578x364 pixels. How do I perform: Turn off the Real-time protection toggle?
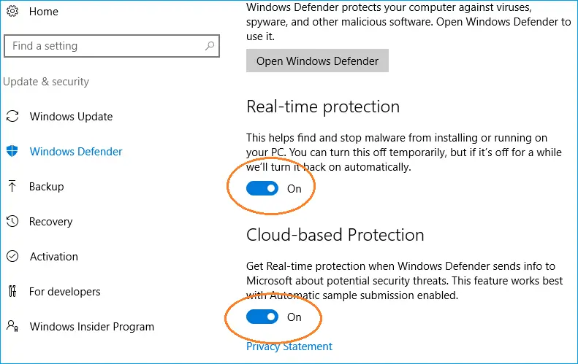pos(262,188)
